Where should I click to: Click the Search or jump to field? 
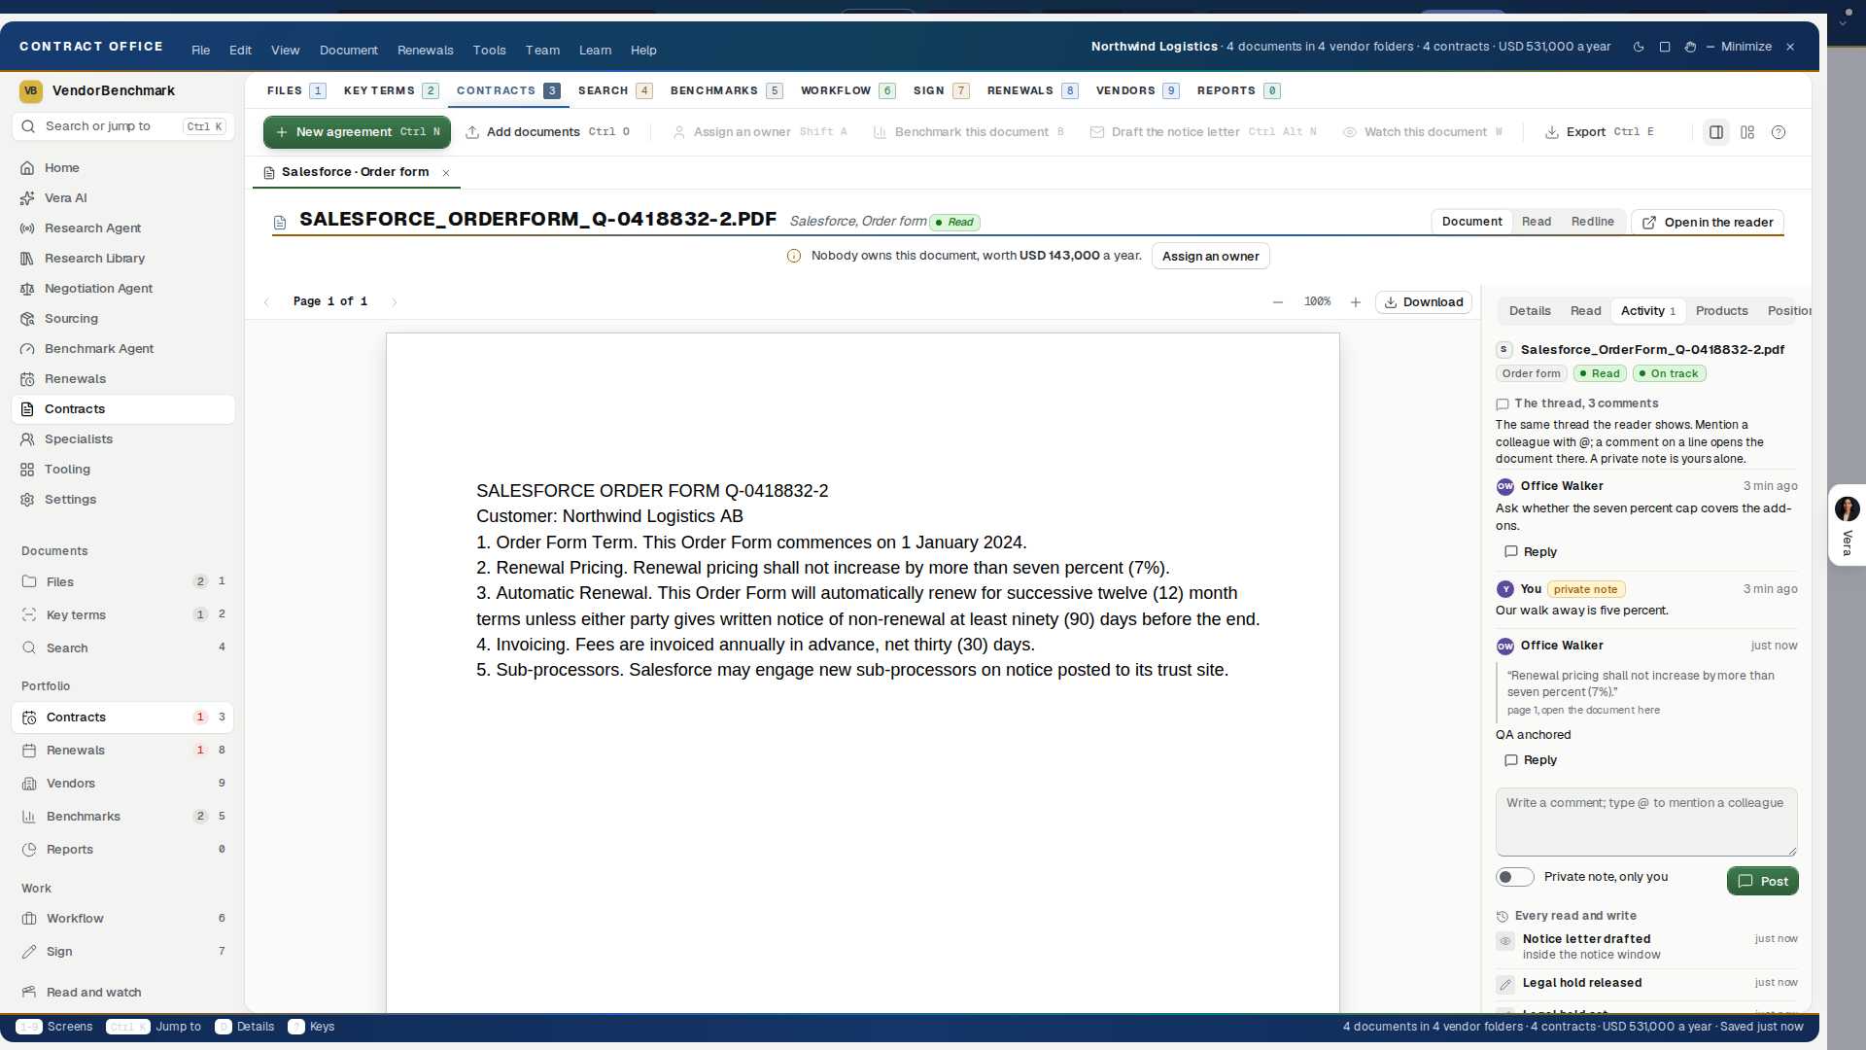(122, 126)
